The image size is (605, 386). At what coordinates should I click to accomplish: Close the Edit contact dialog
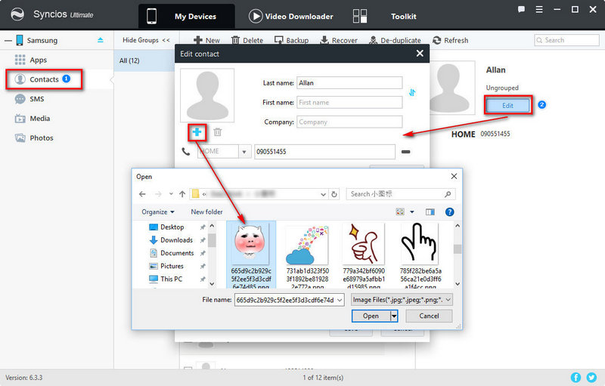[x=420, y=54]
